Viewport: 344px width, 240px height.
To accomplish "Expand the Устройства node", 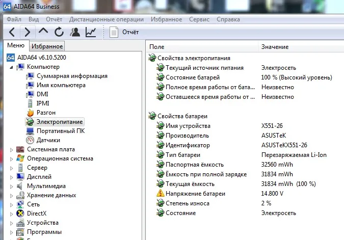I will click(11, 223).
